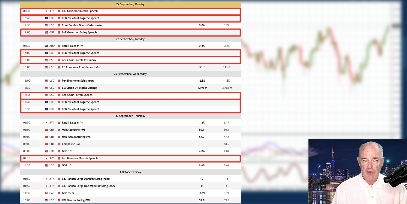
Task: Click US flag in Pending Home Sales row
Action: (x=47, y=81)
